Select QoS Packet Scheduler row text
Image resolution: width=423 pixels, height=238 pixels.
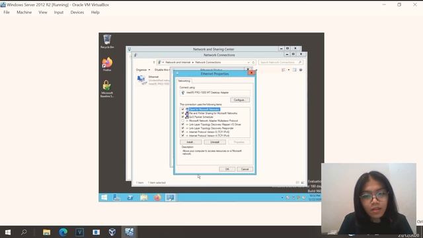201,117
